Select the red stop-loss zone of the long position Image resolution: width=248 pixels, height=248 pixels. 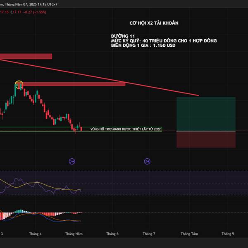[x=206, y=140]
